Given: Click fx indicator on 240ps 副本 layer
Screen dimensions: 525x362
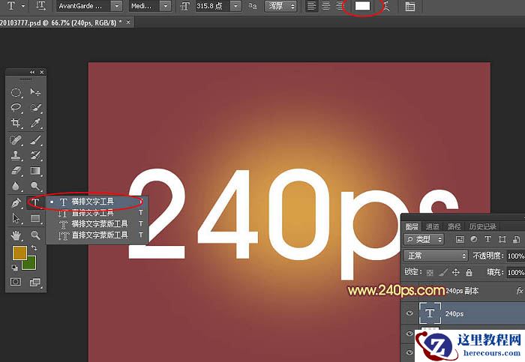Looking at the screenshot, I should (x=520, y=291).
